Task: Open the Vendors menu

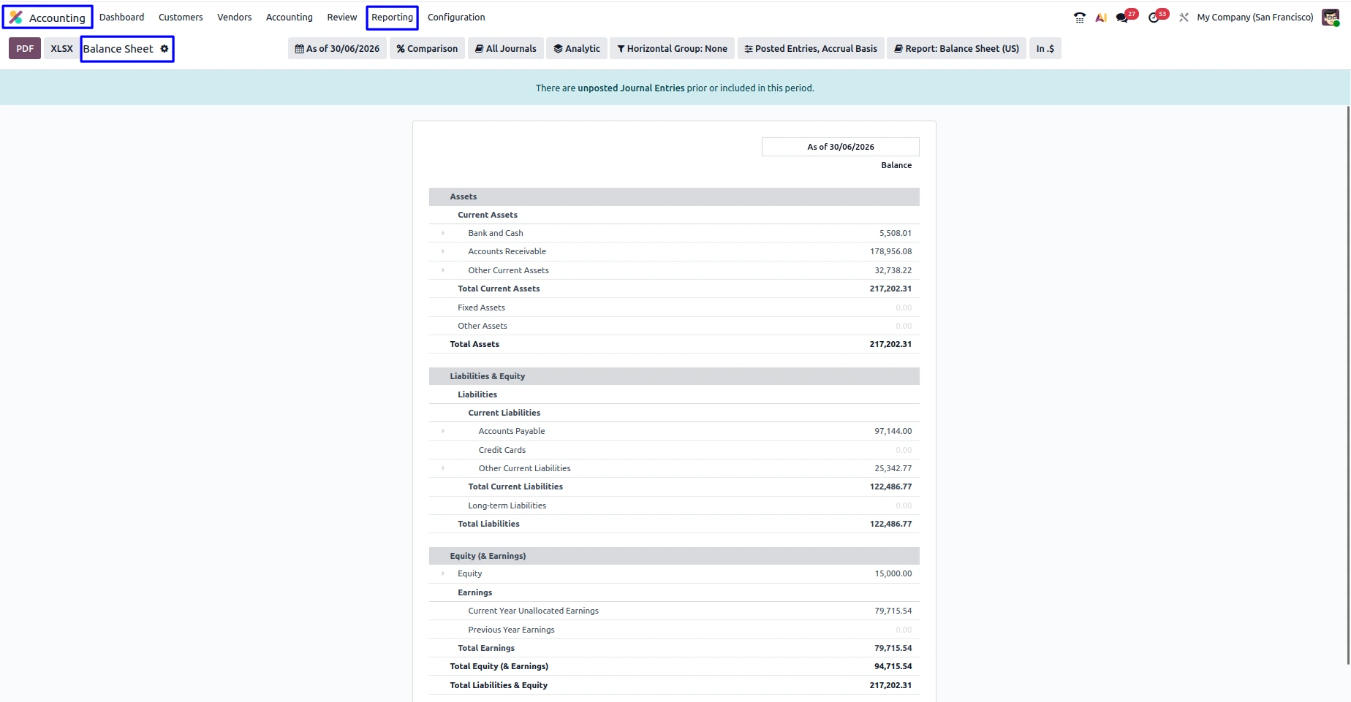Action: pos(234,18)
